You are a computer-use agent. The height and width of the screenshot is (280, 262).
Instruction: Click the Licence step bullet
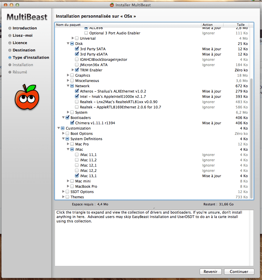point(10,43)
